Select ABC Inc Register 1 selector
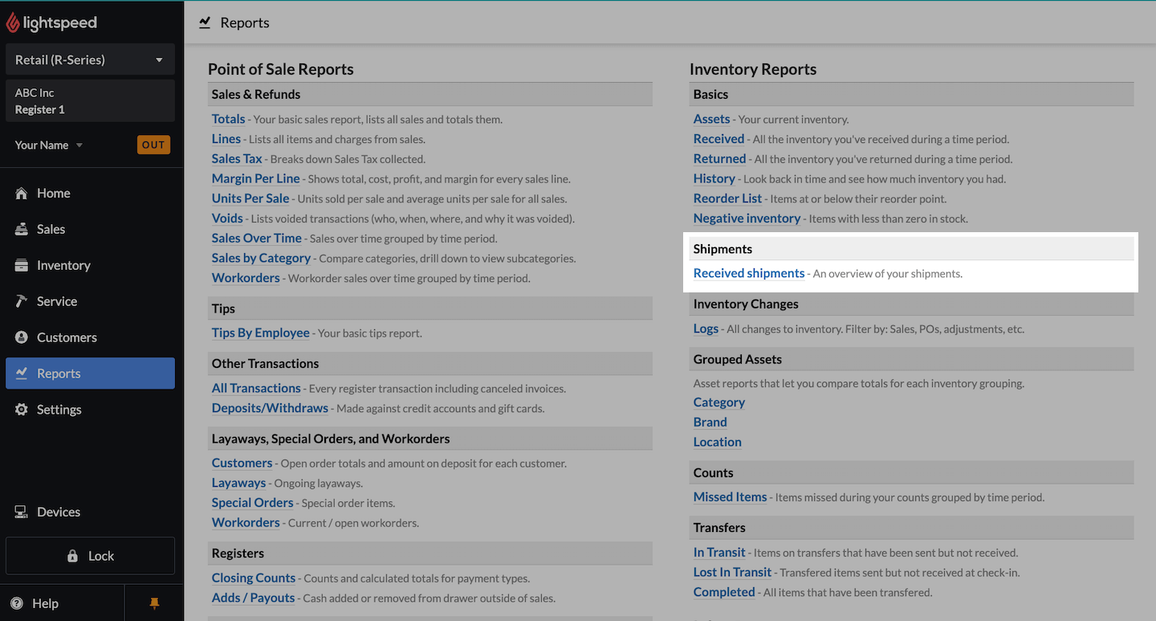Image resolution: width=1156 pixels, height=621 pixels. pos(90,101)
